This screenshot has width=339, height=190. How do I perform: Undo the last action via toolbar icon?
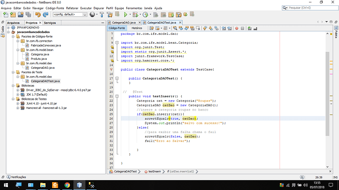click(38, 15)
